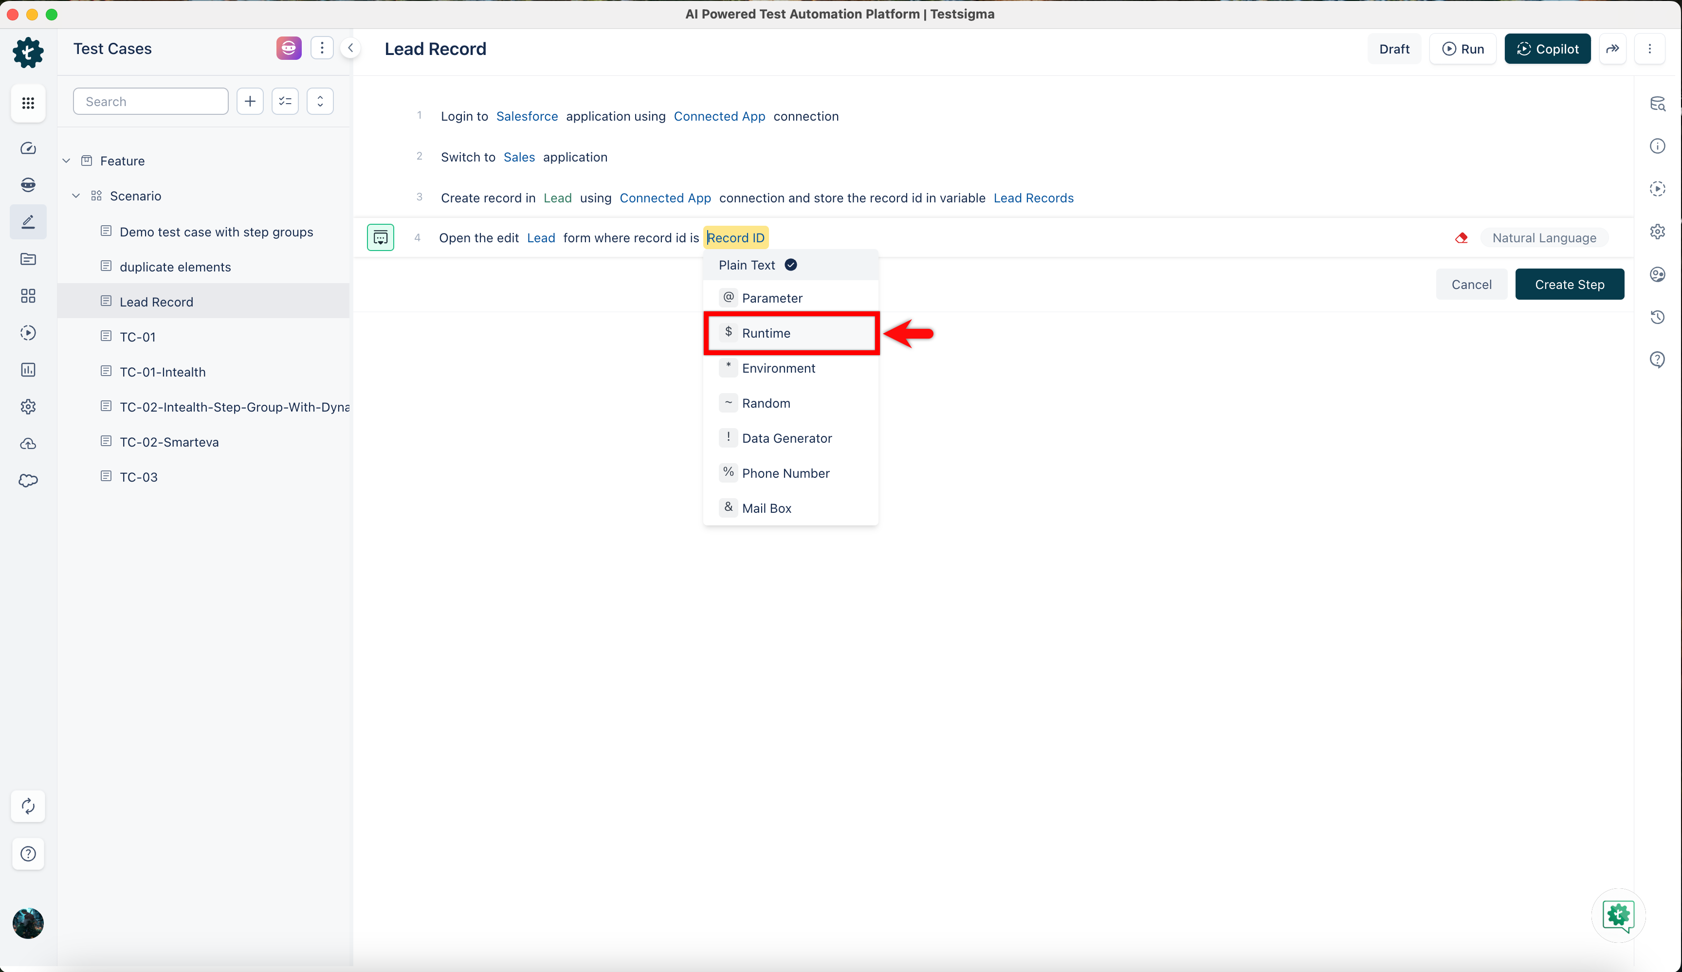Screen dimensions: 1682x972
Task: Select Data Generator data type
Action: pos(790,438)
